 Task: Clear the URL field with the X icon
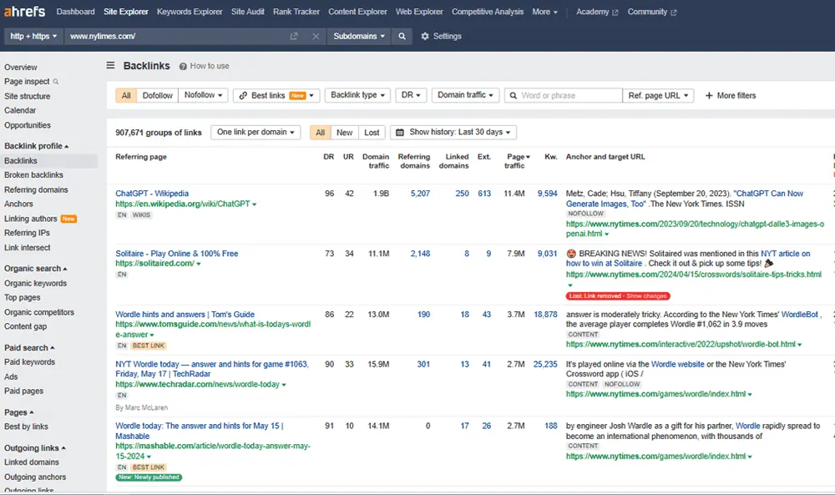tap(316, 37)
